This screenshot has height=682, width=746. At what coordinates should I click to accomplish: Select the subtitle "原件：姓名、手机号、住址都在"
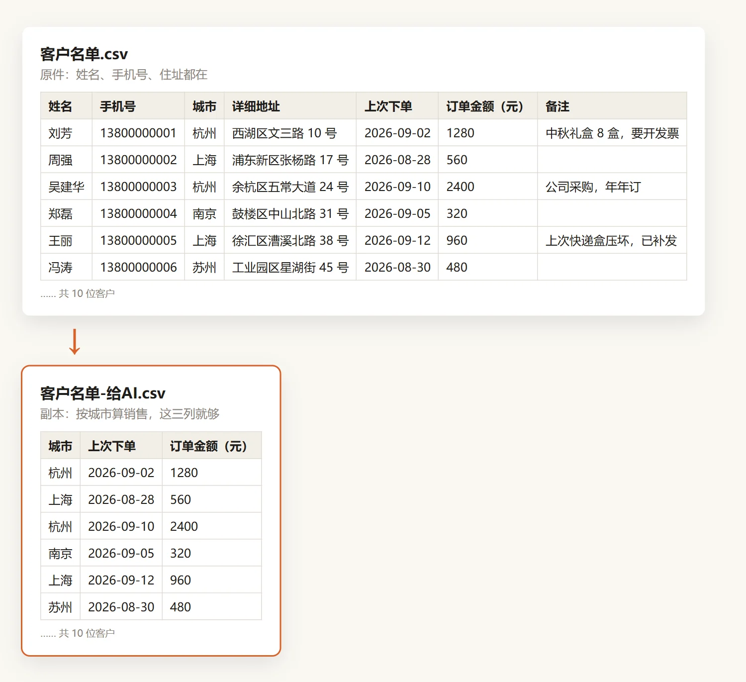(x=124, y=75)
